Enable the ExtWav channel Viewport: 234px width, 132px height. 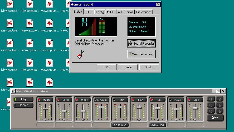pos(176,100)
